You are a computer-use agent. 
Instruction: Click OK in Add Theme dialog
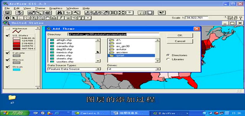click(x=180, y=35)
